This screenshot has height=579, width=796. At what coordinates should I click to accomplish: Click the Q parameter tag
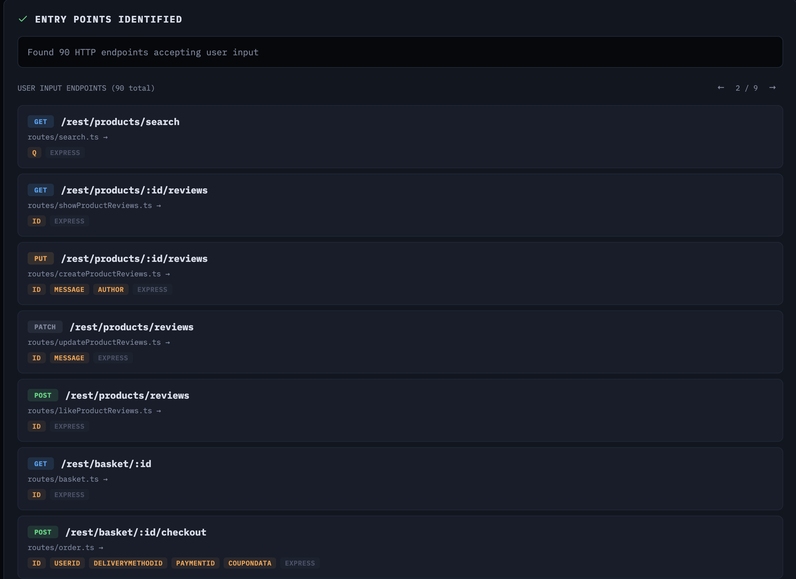click(34, 153)
